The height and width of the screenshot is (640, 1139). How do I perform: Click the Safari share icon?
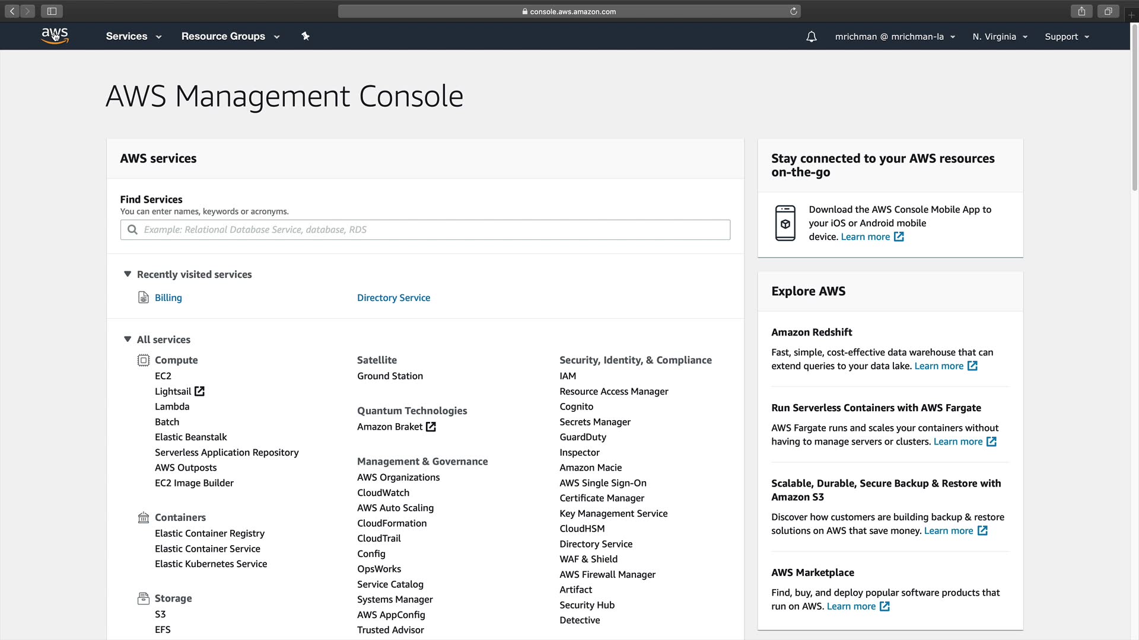pos(1081,11)
